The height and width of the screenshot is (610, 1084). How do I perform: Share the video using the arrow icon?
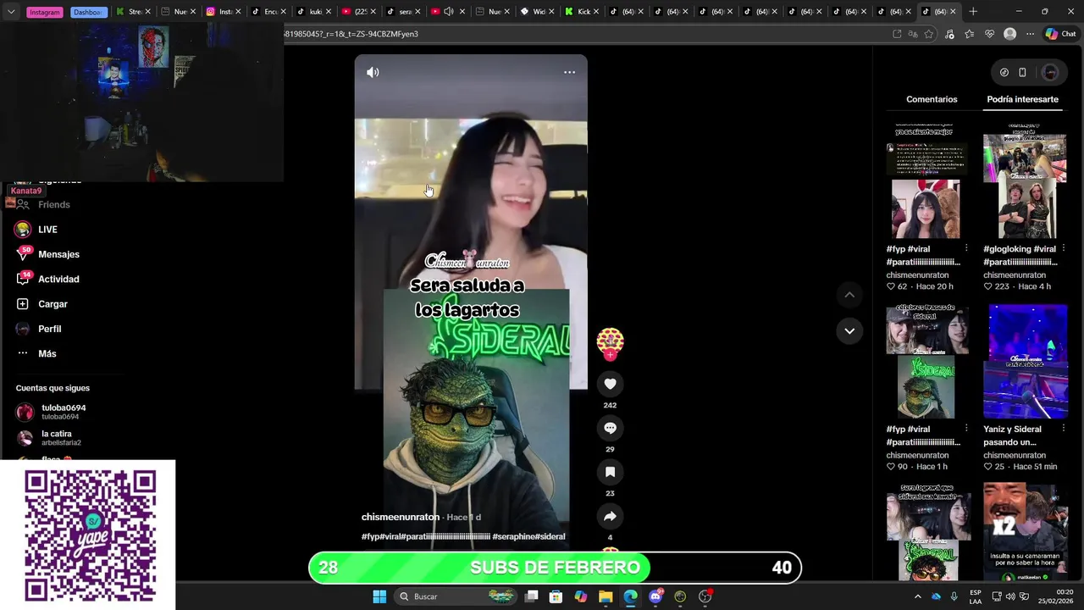tap(610, 516)
